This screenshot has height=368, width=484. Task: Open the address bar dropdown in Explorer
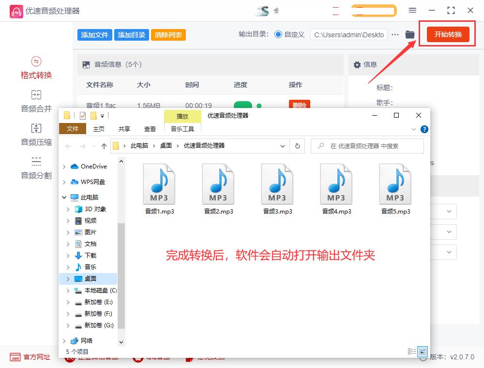pos(282,146)
